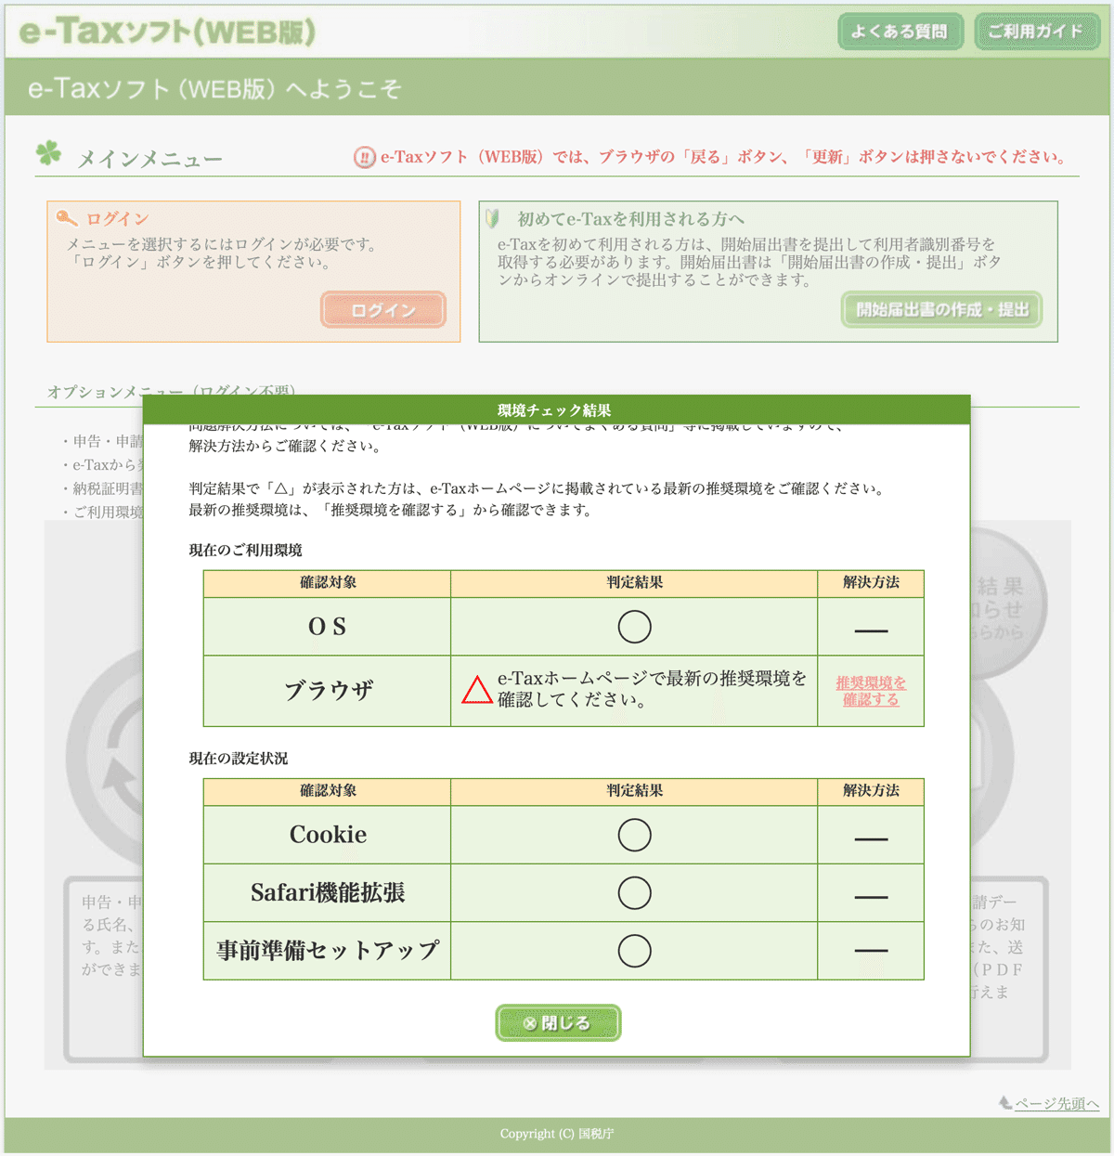Open the 推奨環境を確認する link

point(871,691)
